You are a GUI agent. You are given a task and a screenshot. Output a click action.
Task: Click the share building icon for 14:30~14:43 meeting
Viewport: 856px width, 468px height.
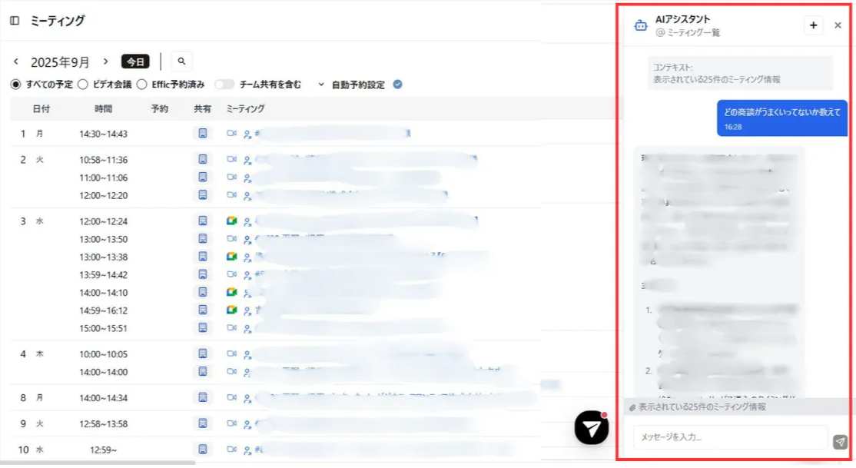[x=203, y=133]
